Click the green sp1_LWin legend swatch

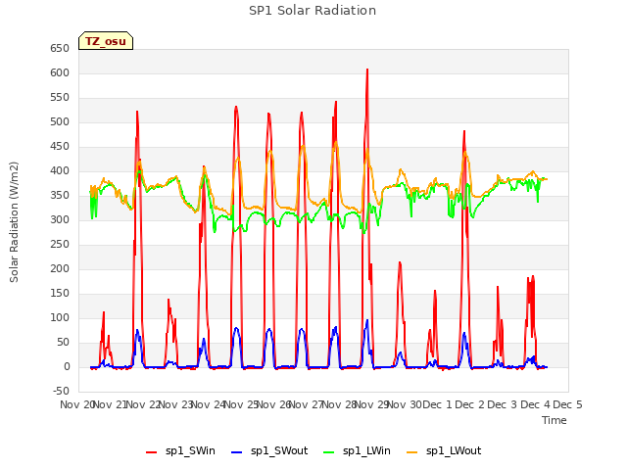[328, 452]
